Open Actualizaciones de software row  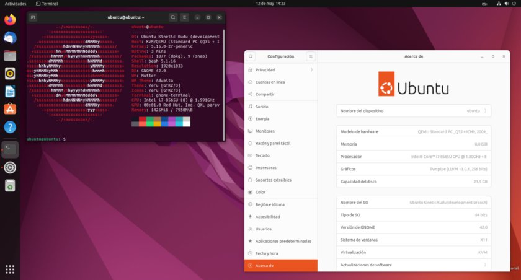414,265
